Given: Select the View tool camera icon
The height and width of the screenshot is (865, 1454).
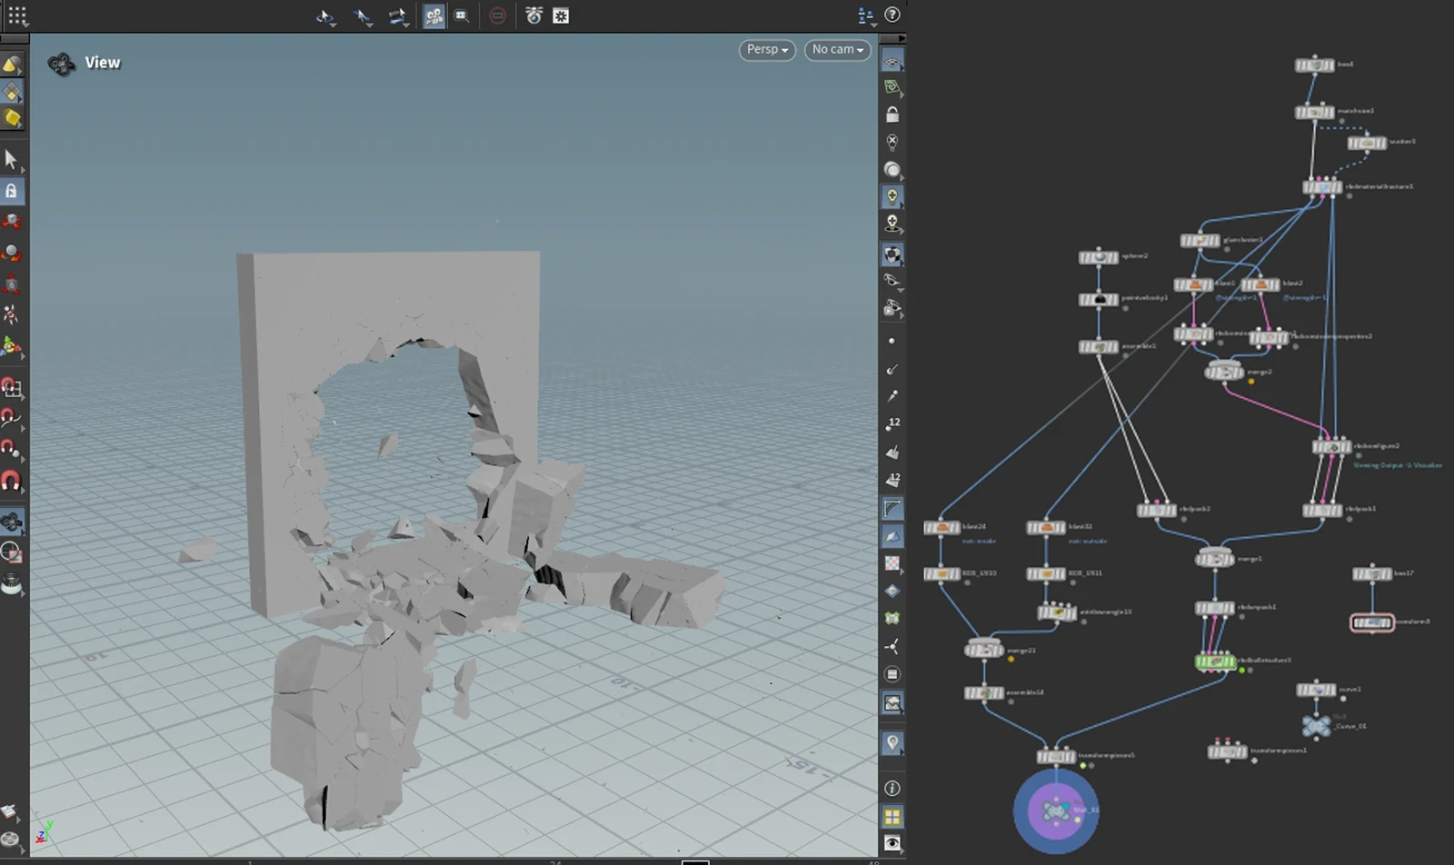Looking at the screenshot, I should click(11, 522).
